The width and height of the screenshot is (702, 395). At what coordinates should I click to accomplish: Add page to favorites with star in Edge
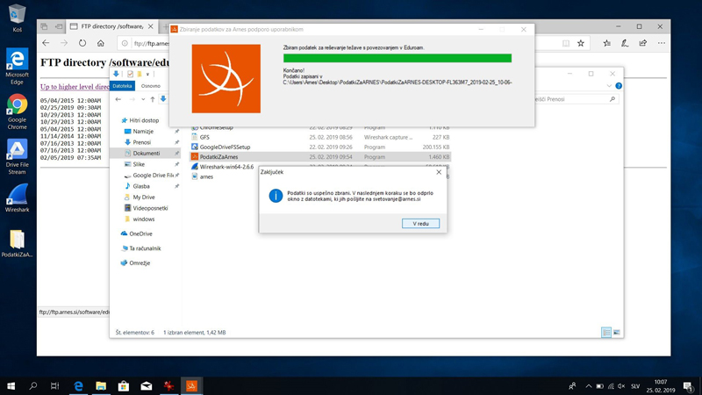pos(581,43)
